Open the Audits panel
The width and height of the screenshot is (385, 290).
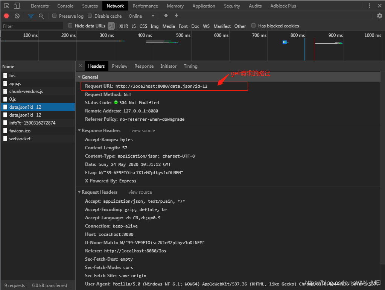point(256,6)
